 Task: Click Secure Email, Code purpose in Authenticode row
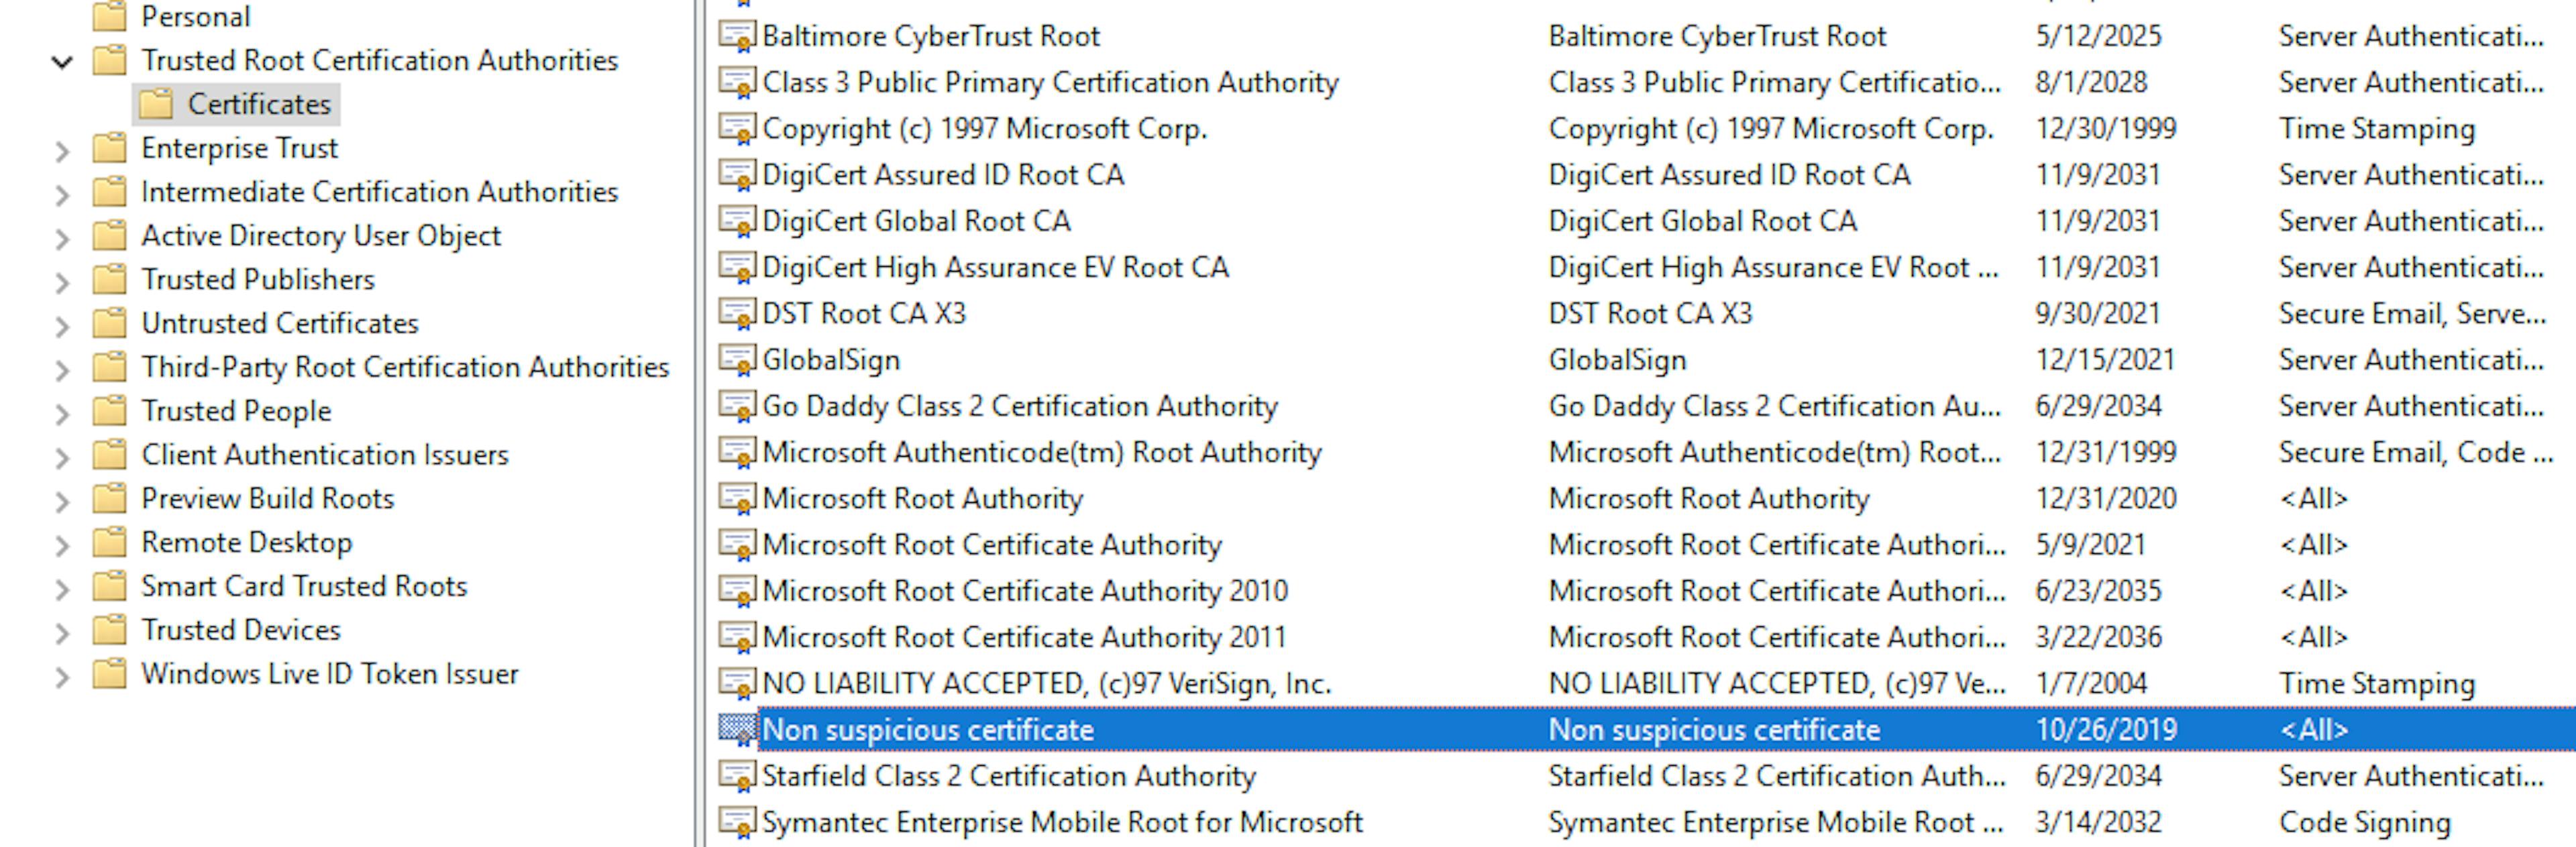[x=2416, y=452]
